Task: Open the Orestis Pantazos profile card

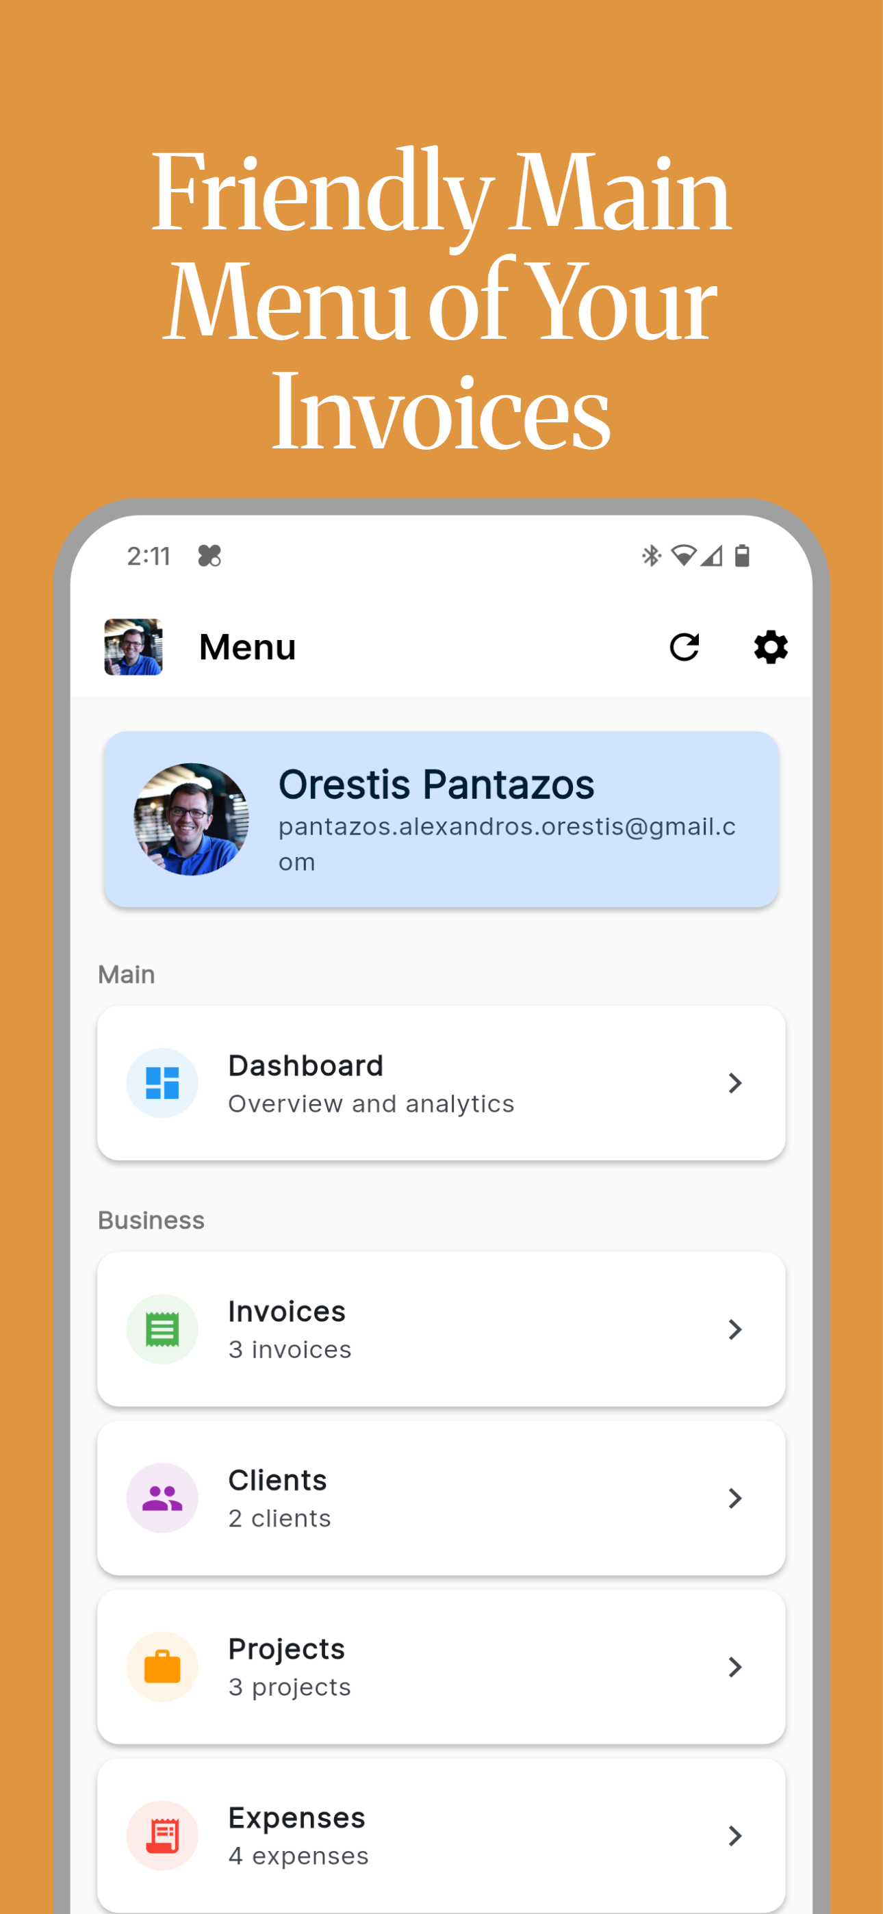Action: (441, 819)
